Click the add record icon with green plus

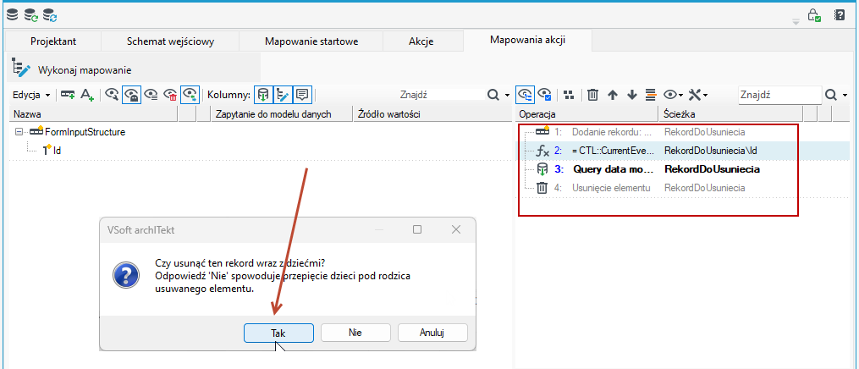pos(68,95)
